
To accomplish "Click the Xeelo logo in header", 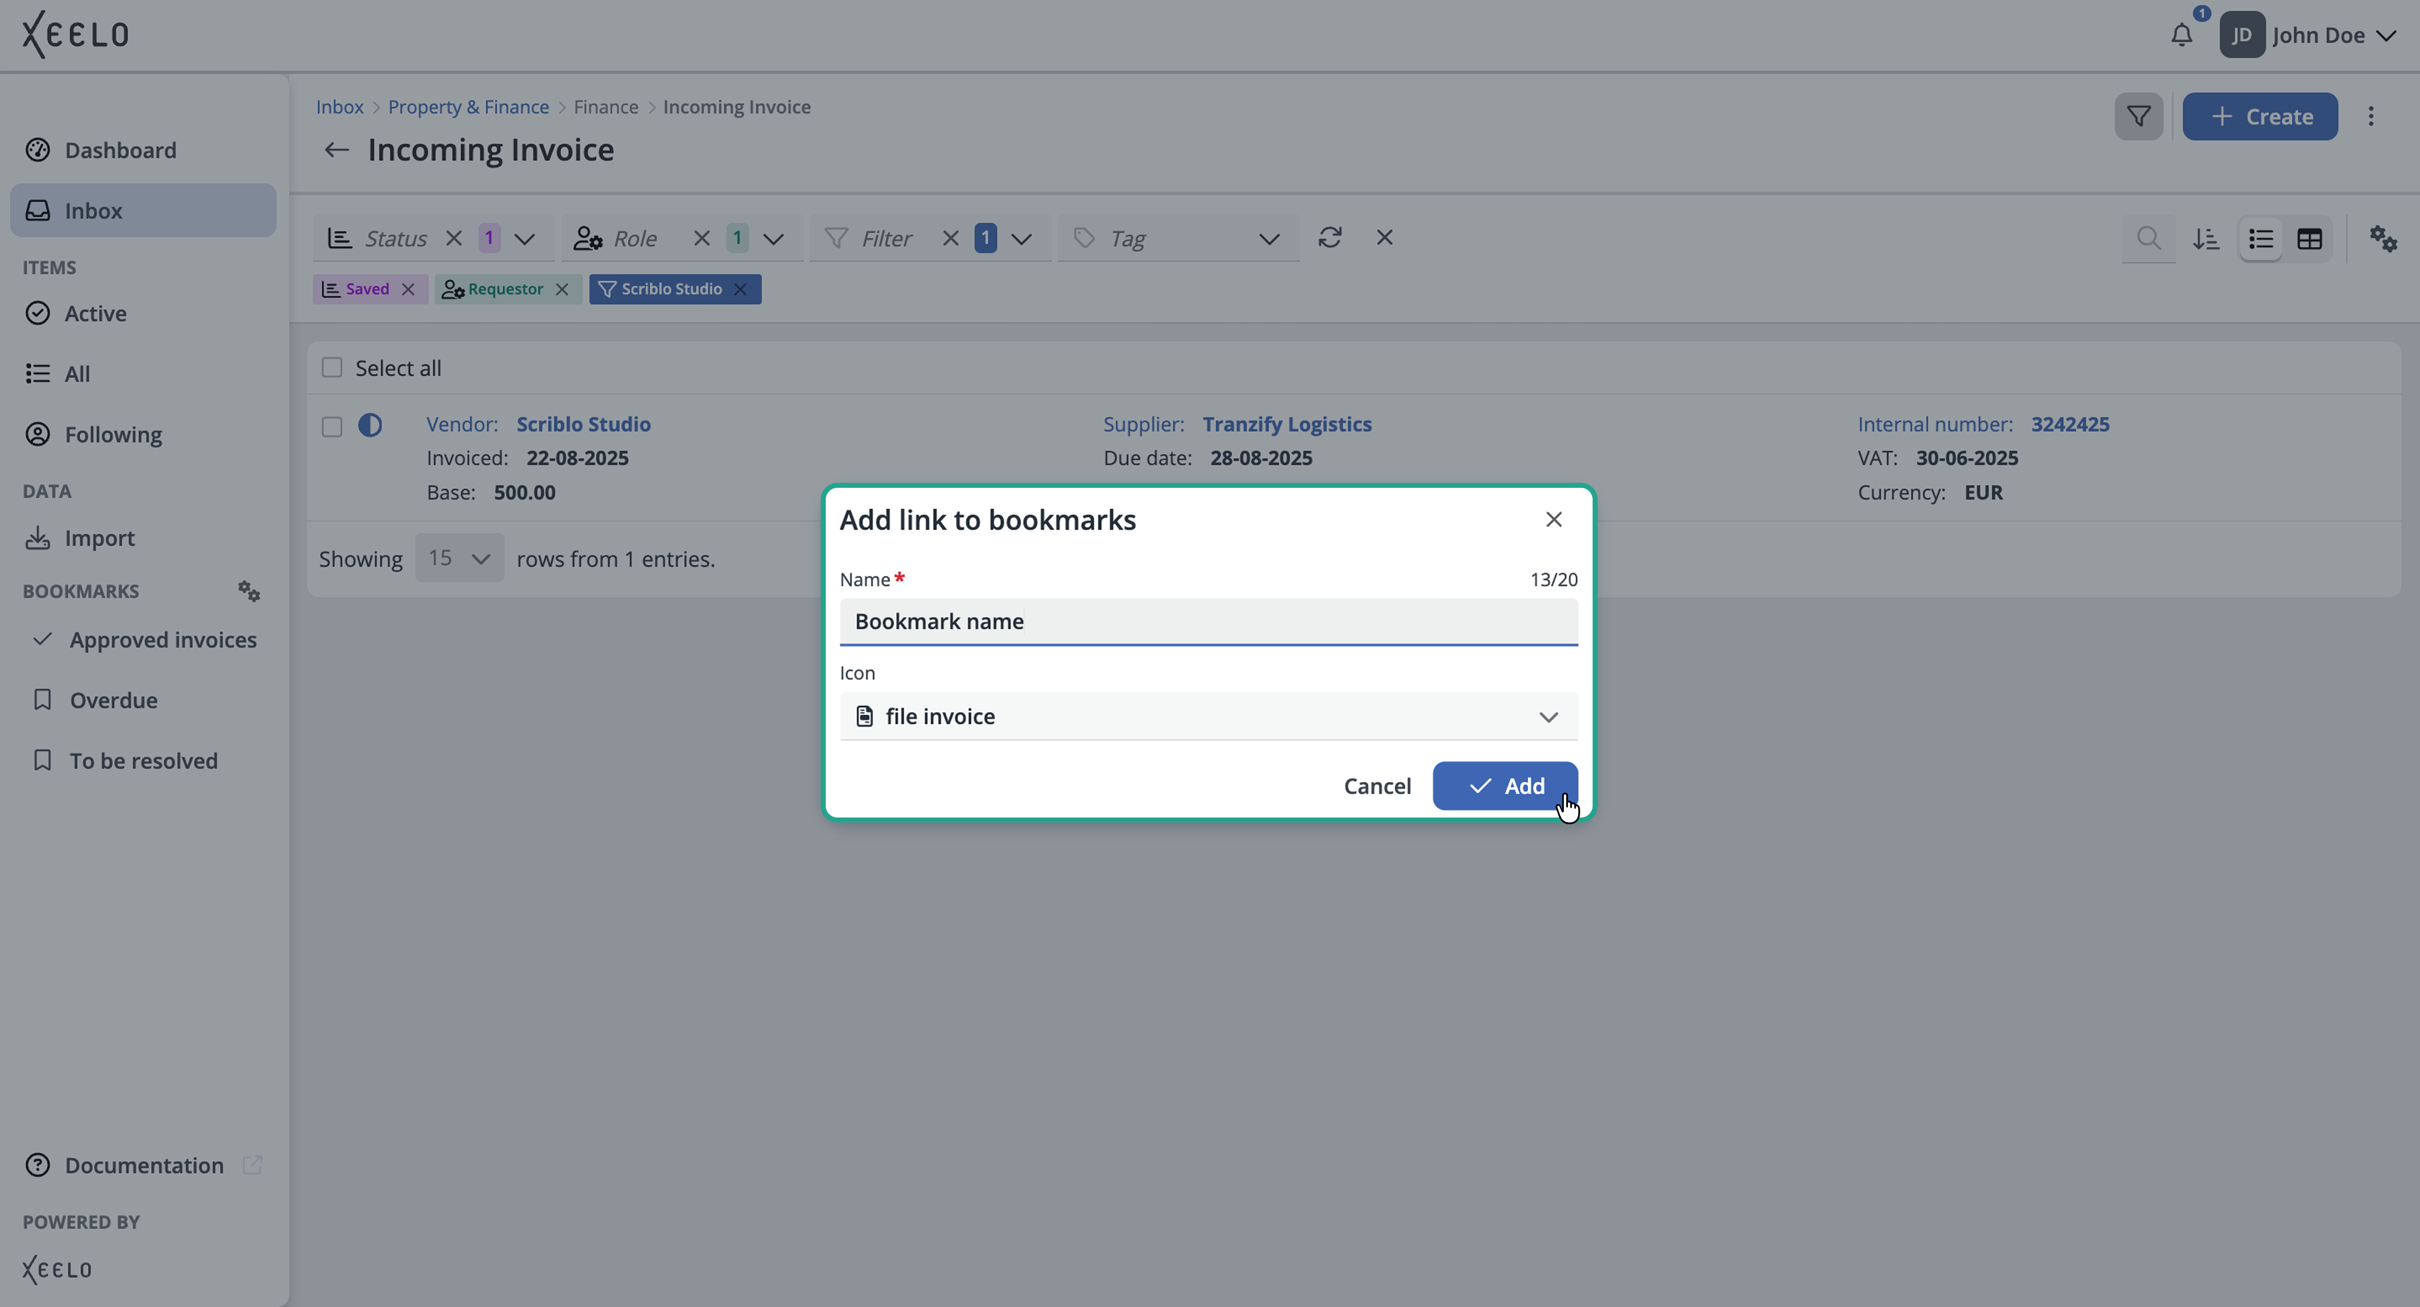I will tap(75, 35).
